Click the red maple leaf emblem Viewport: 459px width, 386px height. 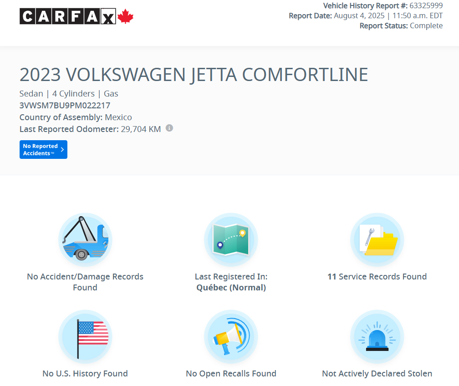[125, 17]
